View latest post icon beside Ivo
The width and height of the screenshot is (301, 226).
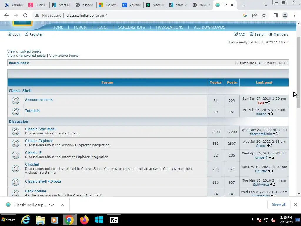pos(268,103)
